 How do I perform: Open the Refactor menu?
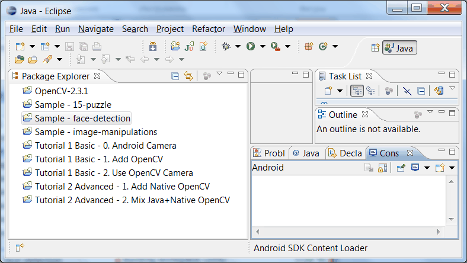209,29
